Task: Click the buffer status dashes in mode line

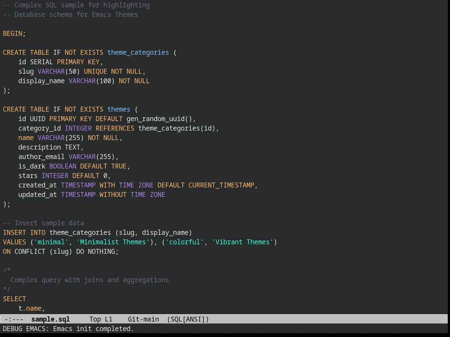Action: tap(14, 319)
